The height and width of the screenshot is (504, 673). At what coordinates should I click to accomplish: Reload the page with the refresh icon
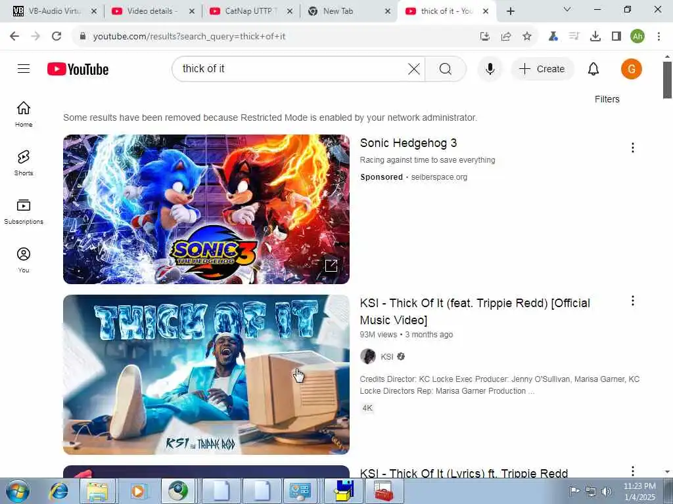[57, 36]
